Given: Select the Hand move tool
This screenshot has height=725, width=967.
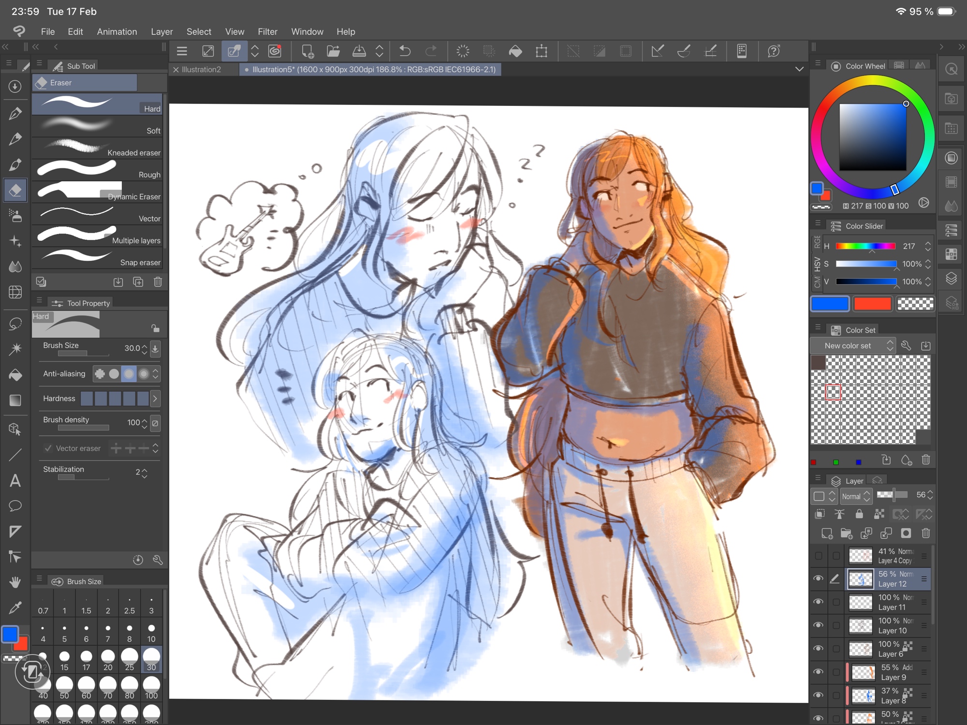Looking at the screenshot, I should pos(15,582).
